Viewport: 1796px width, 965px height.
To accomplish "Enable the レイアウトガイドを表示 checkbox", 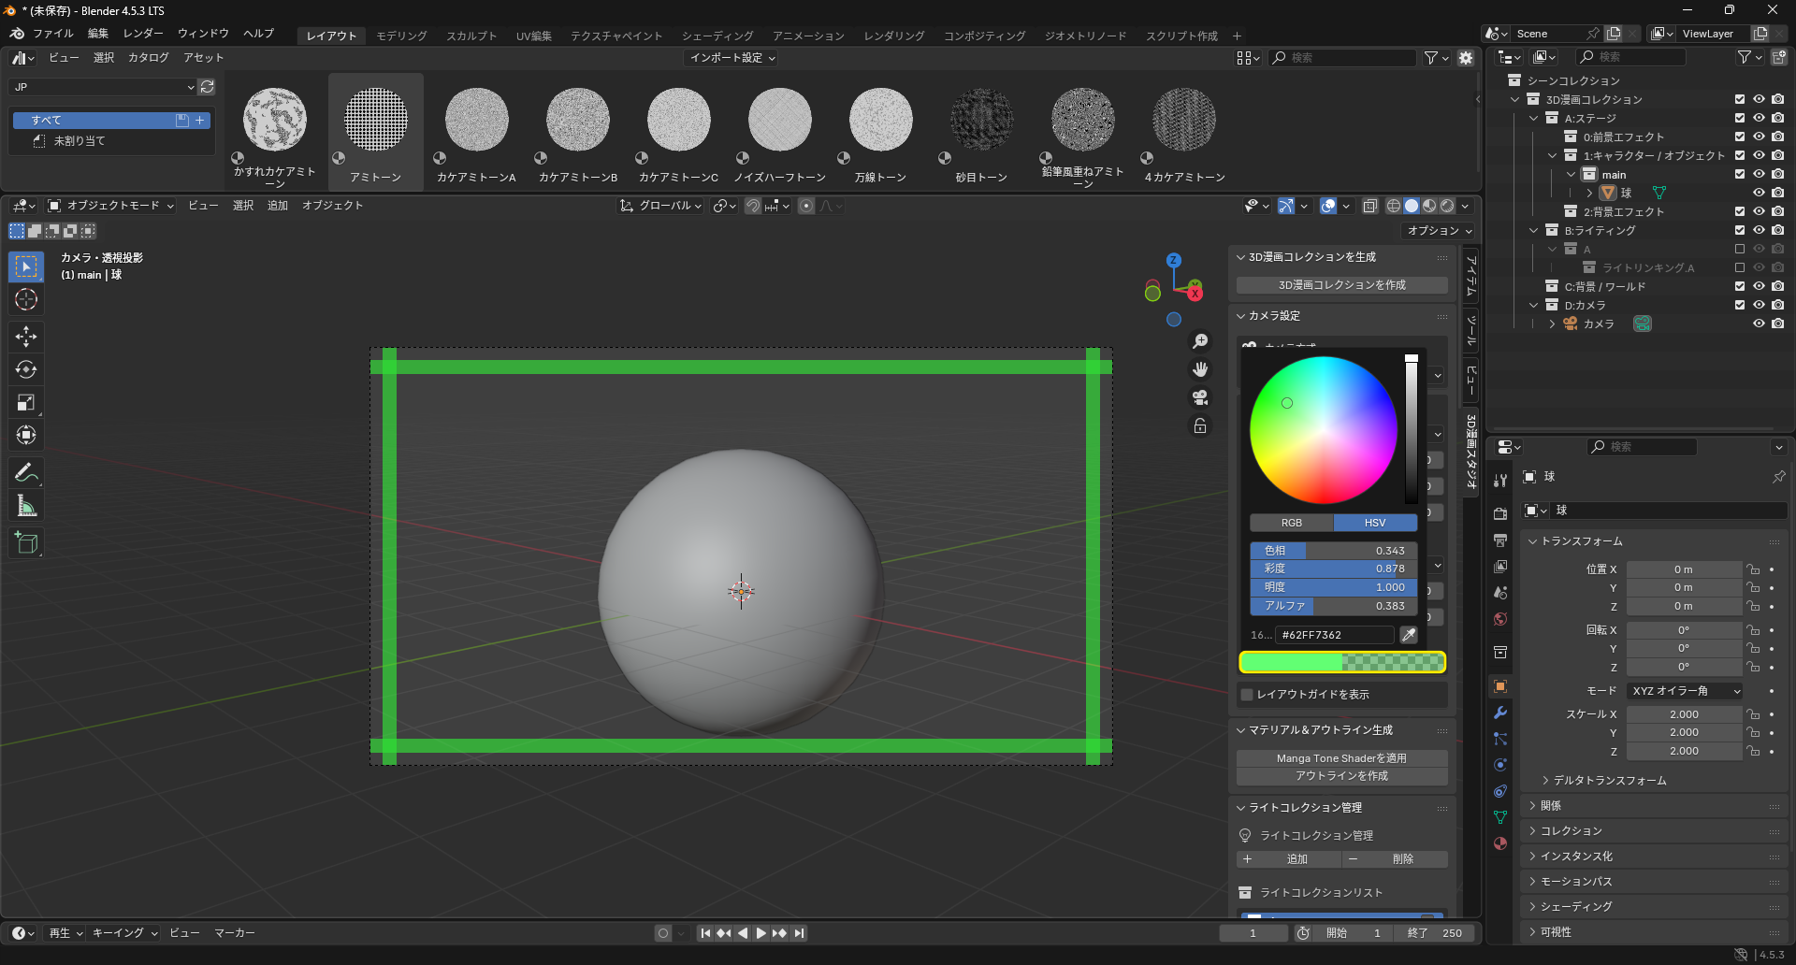I will 1247,695.
